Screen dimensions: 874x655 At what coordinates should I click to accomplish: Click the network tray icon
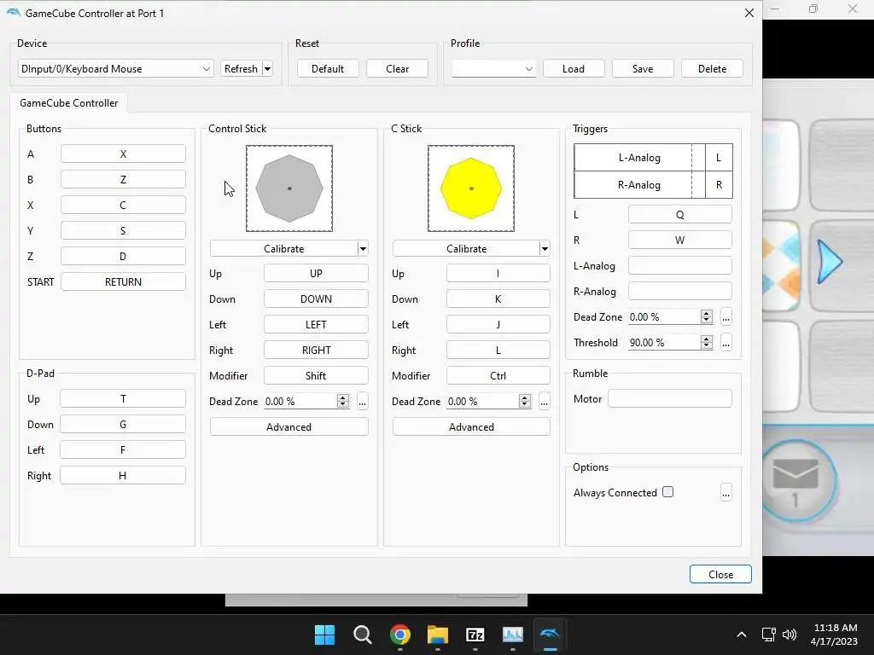click(x=769, y=635)
